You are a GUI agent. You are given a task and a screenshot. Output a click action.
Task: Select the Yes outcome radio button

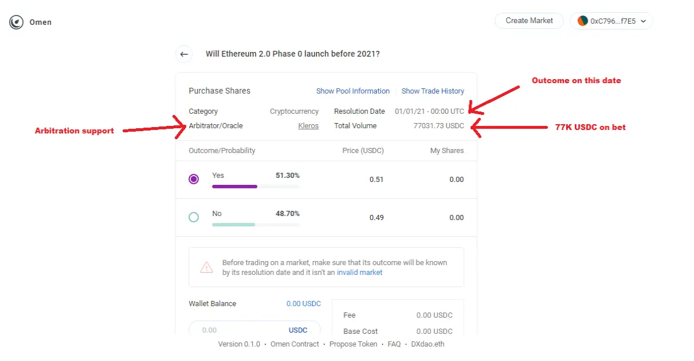click(194, 179)
